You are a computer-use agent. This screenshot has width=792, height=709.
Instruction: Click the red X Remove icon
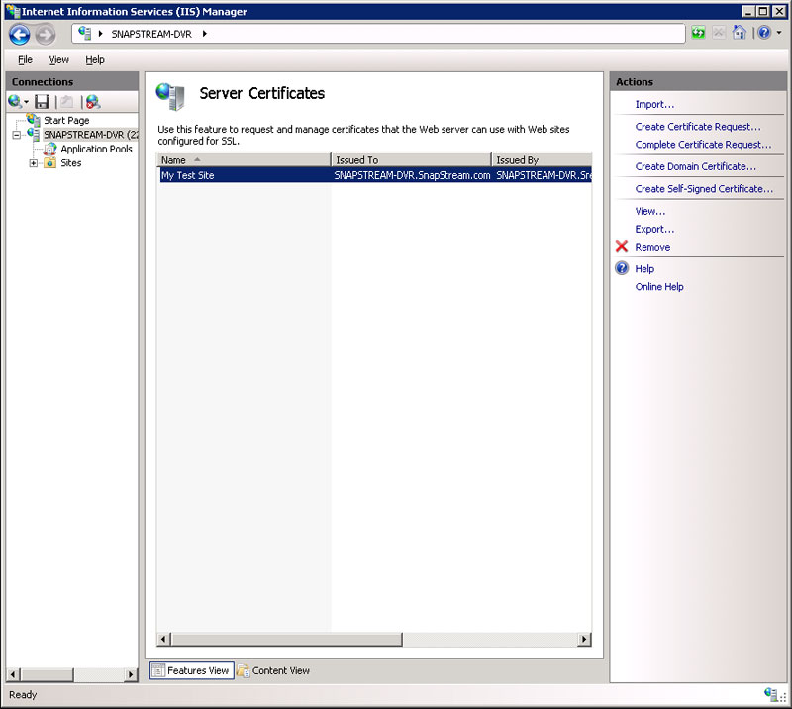[x=622, y=247]
